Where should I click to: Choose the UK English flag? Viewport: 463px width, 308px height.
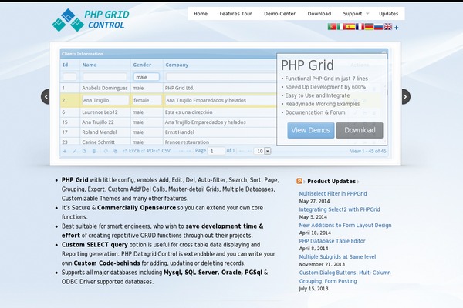[387, 27]
